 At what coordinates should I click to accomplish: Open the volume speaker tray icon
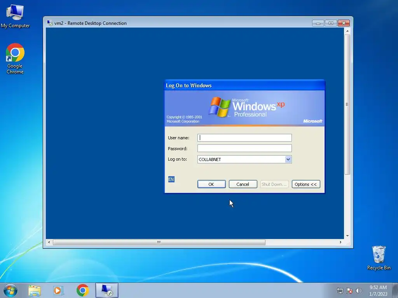[359, 291]
